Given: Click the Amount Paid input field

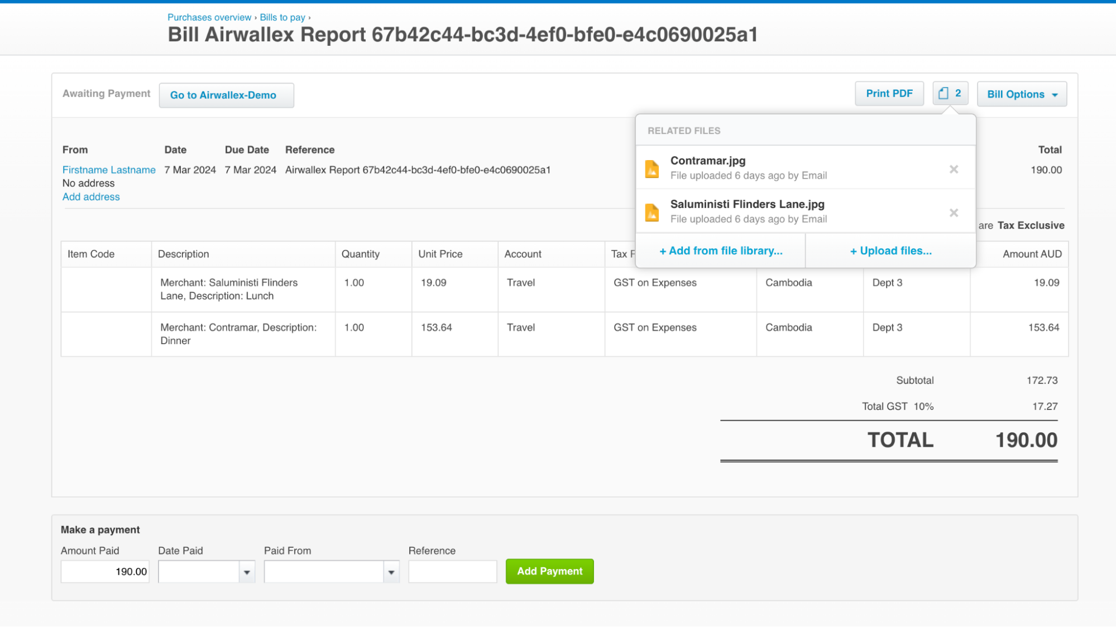Looking at the screenshot, I should 105,572.
